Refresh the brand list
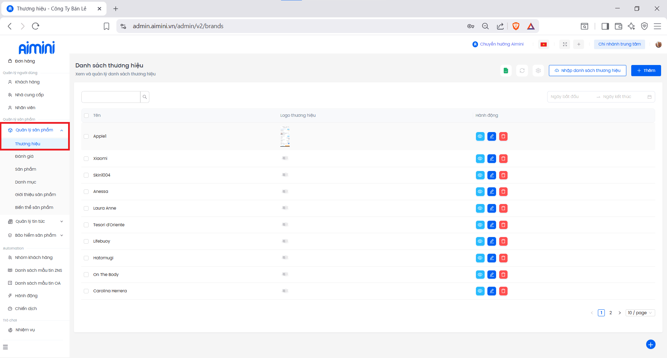The height and width of the screenshot is (358, 667). pyautogui.click(x=522, y=71)
